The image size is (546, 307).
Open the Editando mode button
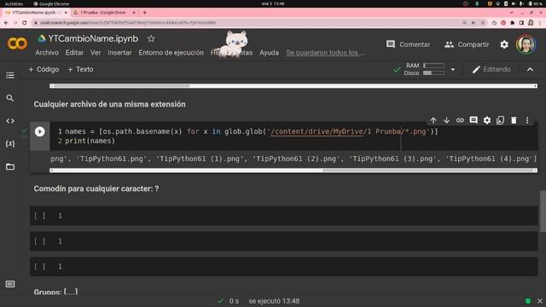point(491,70)
